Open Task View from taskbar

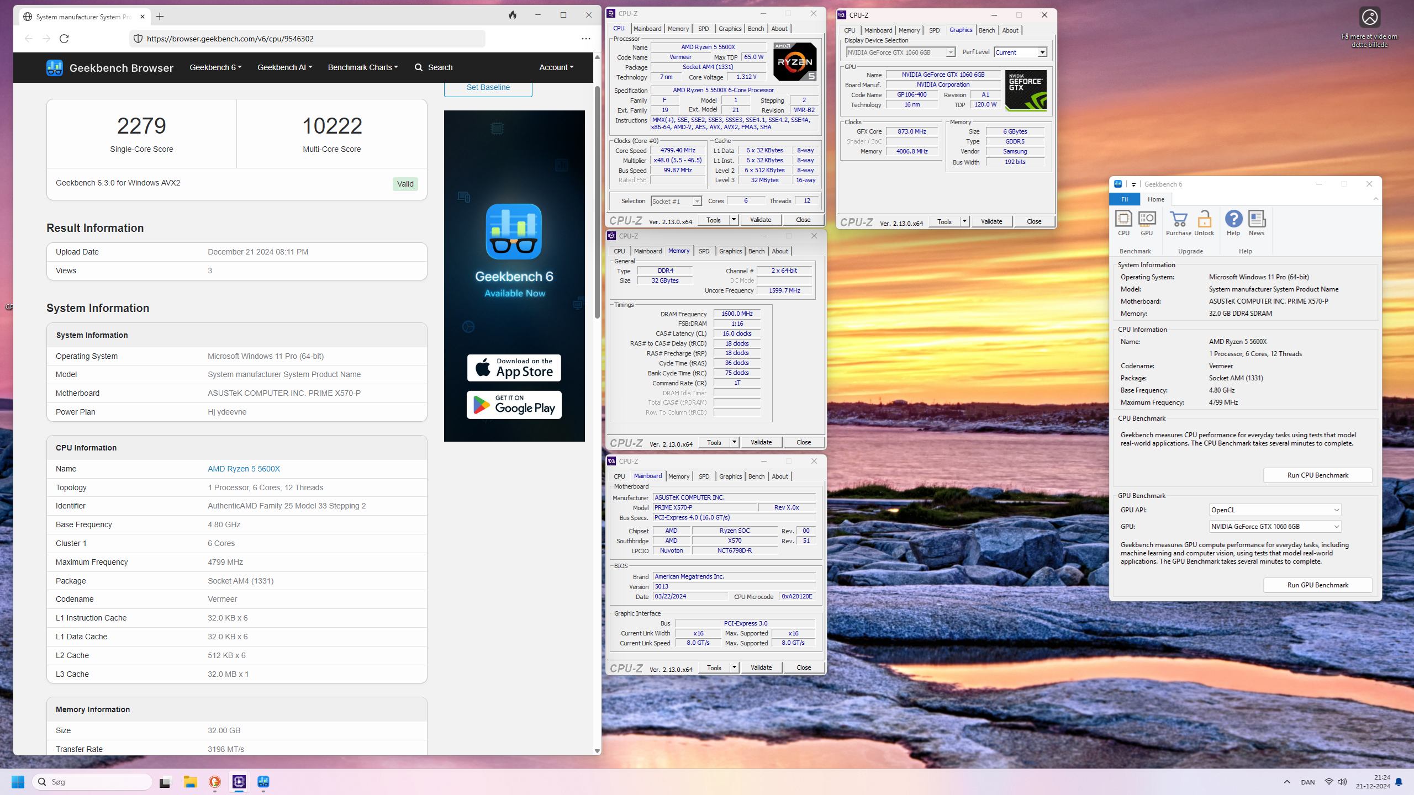(165, 782)
